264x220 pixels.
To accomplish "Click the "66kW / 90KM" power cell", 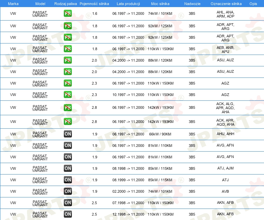I will coord(160,134).
